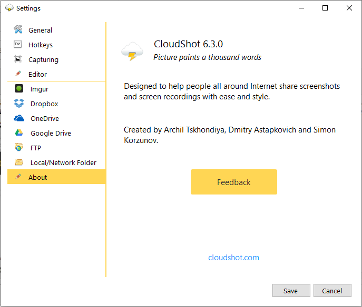Image resolution: width=362 pixels, height=307 pixels.
Task: Click the OneDrive cloud icon
Action: [19, 118]
